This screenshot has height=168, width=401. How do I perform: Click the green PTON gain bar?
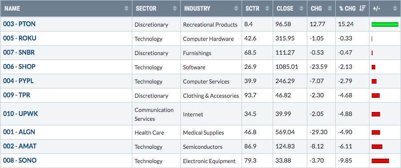coord(385,24)
